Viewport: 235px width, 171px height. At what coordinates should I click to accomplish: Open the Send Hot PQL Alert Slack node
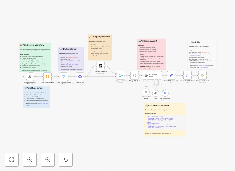202,75
